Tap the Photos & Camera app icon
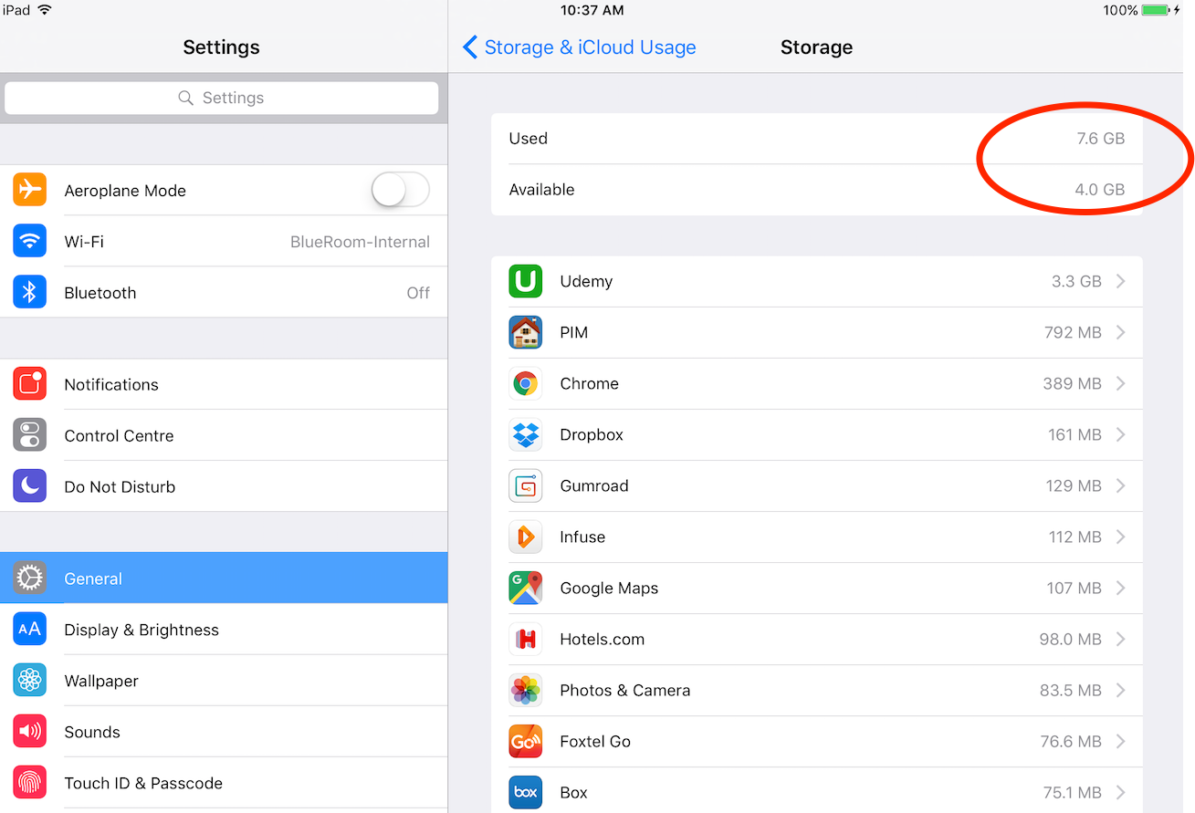Image resolution: width=1195 pixels, height=813 pixels. click(x=525, y=690)
